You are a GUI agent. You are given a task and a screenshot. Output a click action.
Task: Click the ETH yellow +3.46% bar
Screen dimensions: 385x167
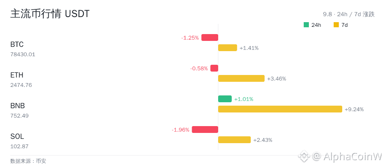(241, 78)
